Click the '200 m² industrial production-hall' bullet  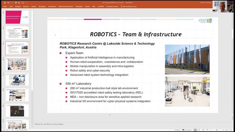pos(104,88)
